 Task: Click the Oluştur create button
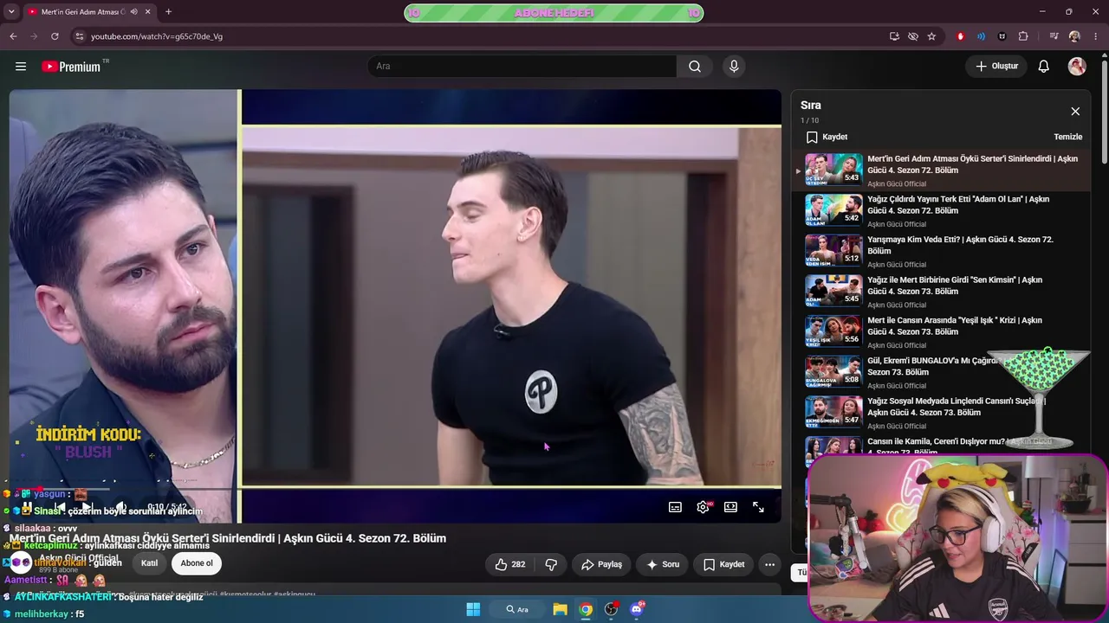point(996,67)
